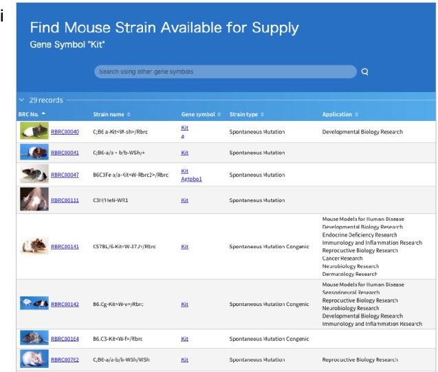
Task: Open RBRC00141 mouse thumbnail image
Action: tap(33, 246)
